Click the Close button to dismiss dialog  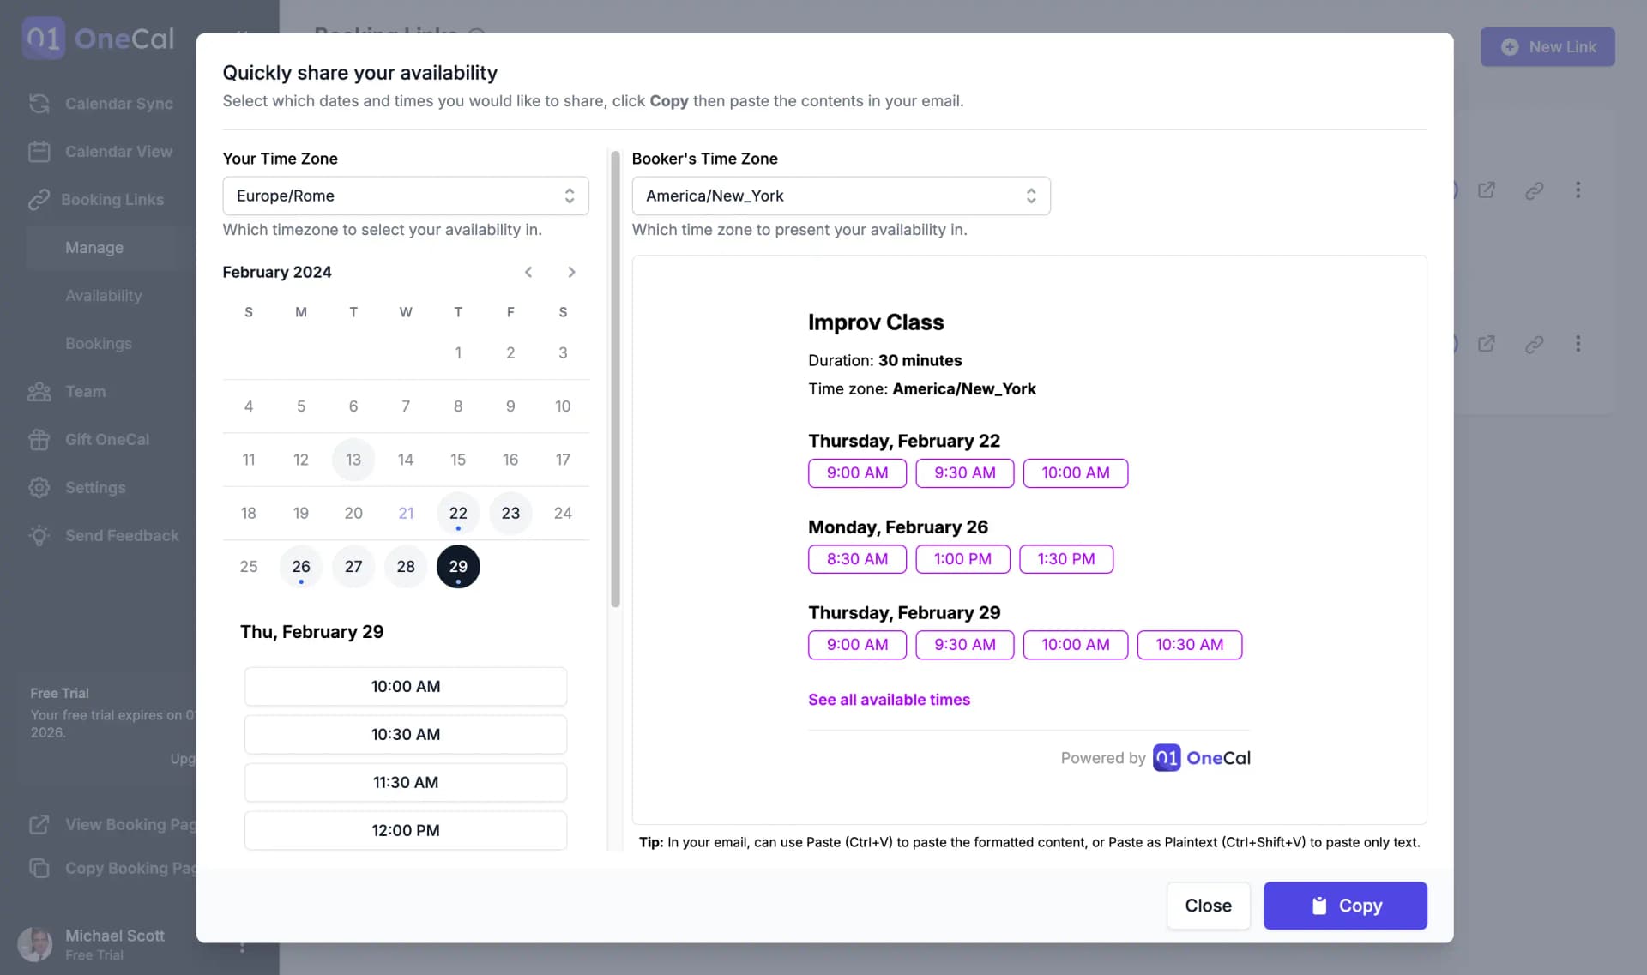coord(1207,906)
